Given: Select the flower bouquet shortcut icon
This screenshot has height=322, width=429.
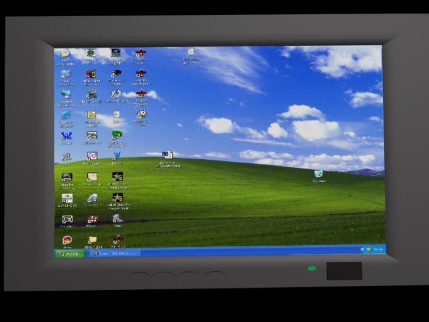Looking at the screenshot, I should tap(142, 114).
